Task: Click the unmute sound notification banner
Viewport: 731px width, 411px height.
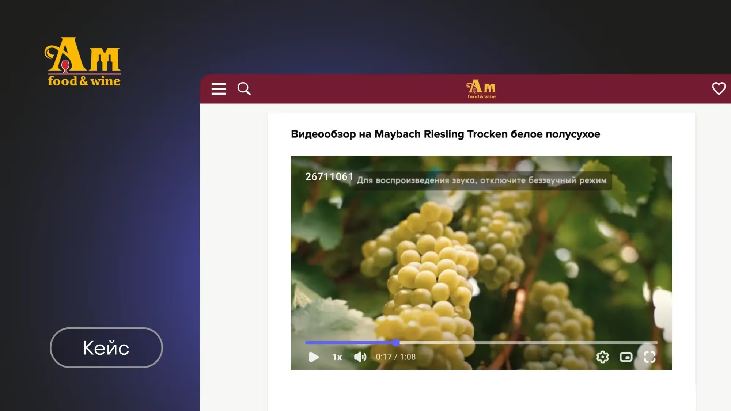Action: point(481,180)
